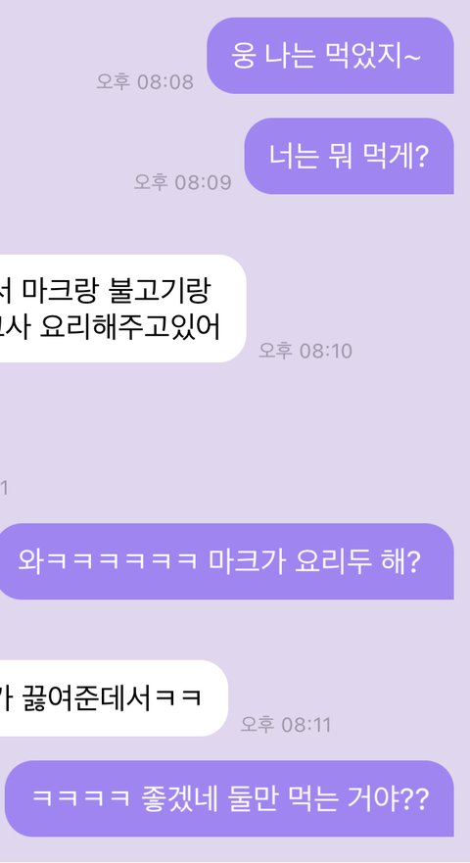Viewport: 470px width, 863px height.
Task: Select the message 너는 뭐 먹게?
Action: point(349,156)
